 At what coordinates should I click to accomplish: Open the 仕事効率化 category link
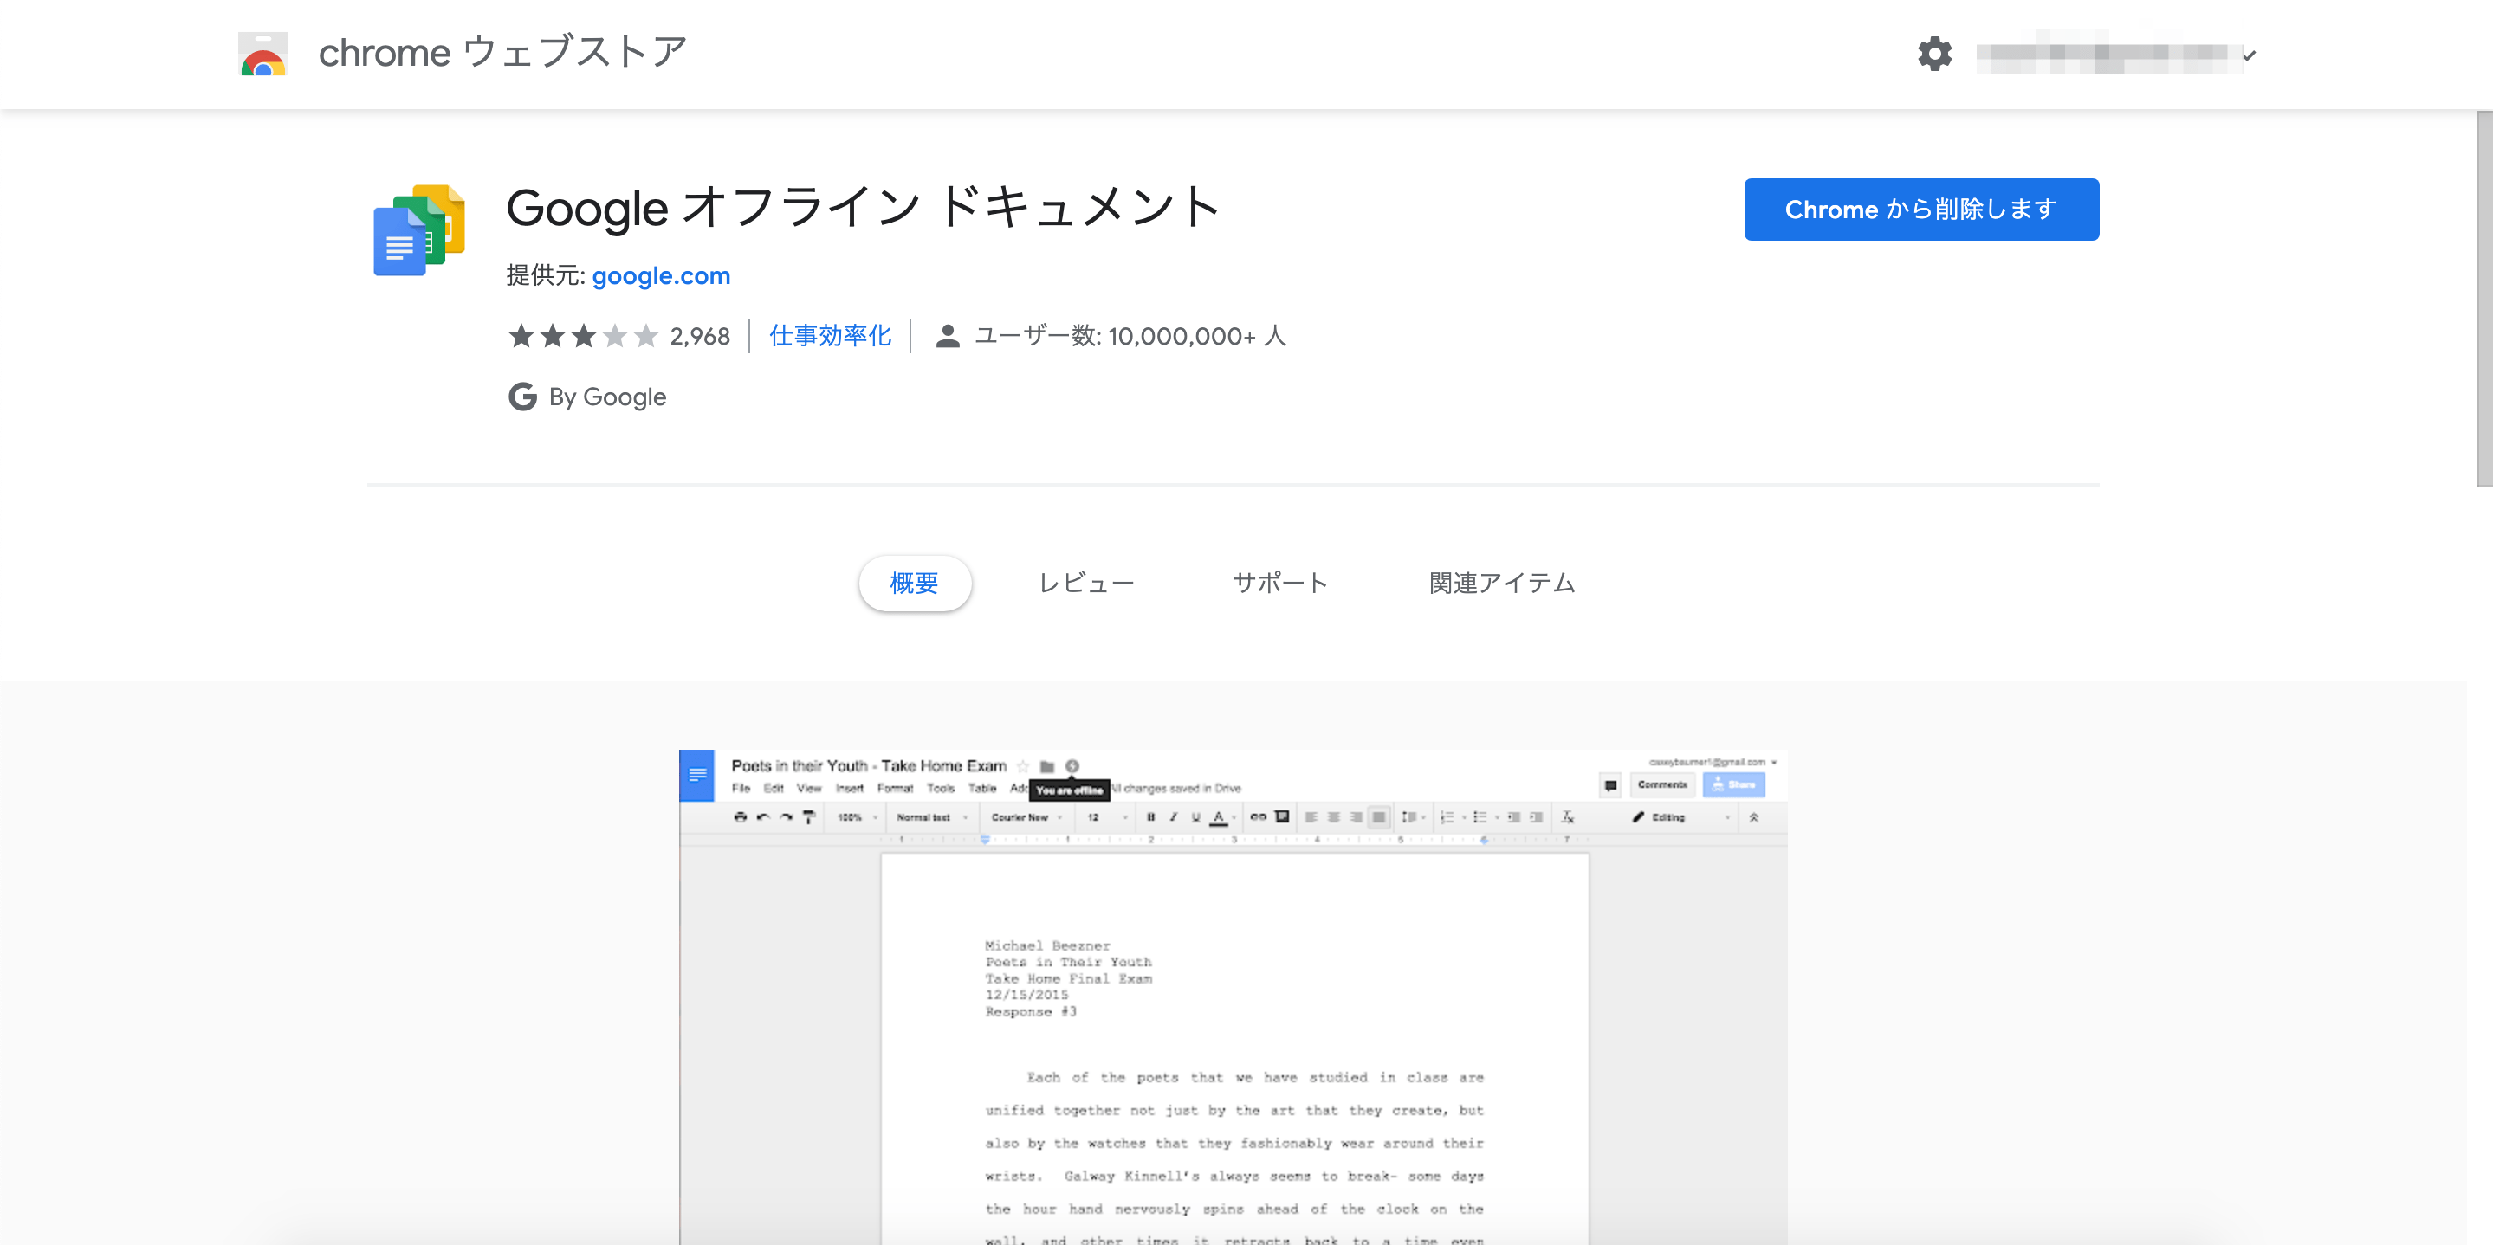(x=829, y=337)
